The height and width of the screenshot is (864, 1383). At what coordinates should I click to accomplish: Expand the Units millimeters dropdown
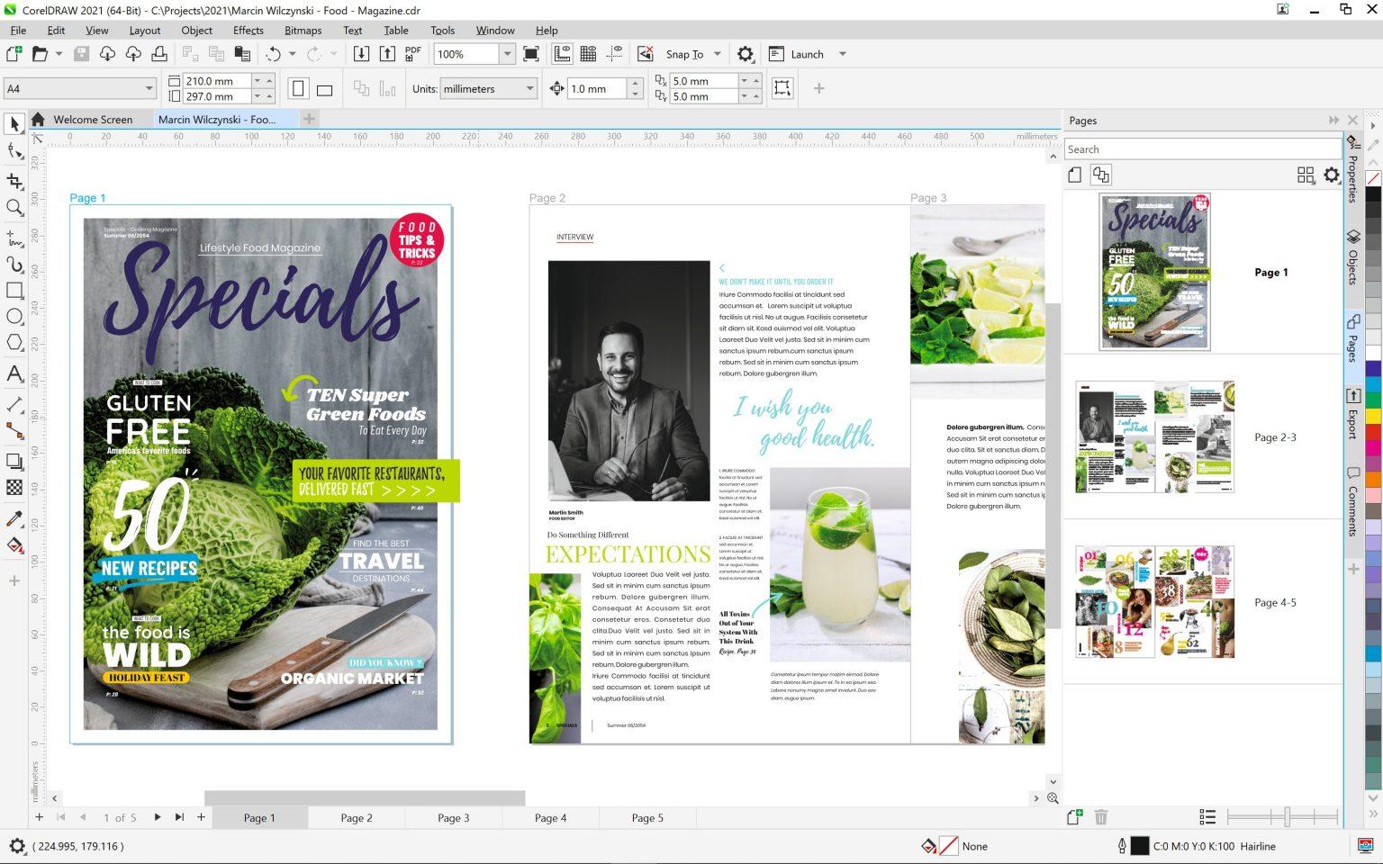pyautogui.click(x=529, y=89)
